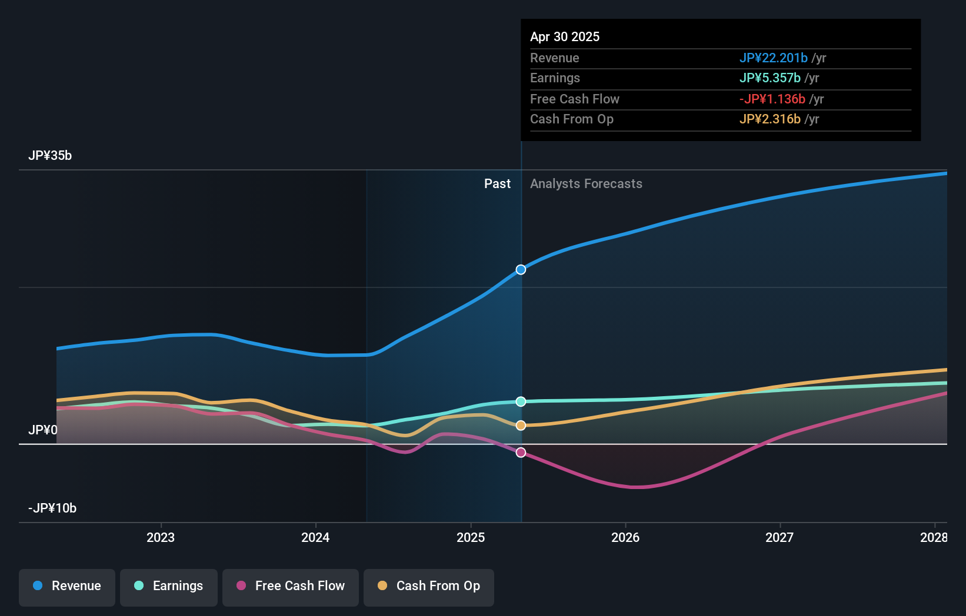Click the Free Cash Flow legend button
Viewport: 966px width, 616px height.
click(x=290, y=586)
